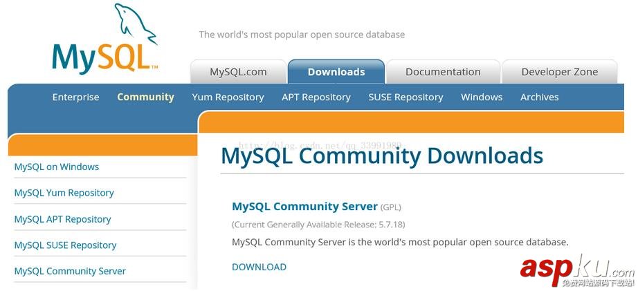Switch to the Documentation tab
Image resolution: width=638 pixels, height=291 pixels.
tap(443, 72)
